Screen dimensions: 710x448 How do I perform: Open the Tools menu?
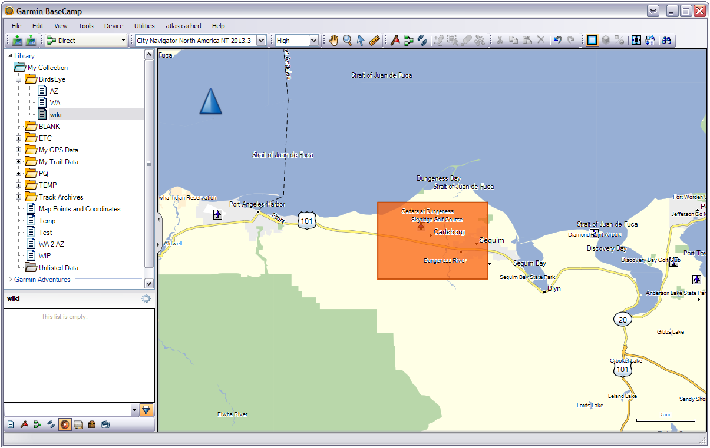coord(86,26)
